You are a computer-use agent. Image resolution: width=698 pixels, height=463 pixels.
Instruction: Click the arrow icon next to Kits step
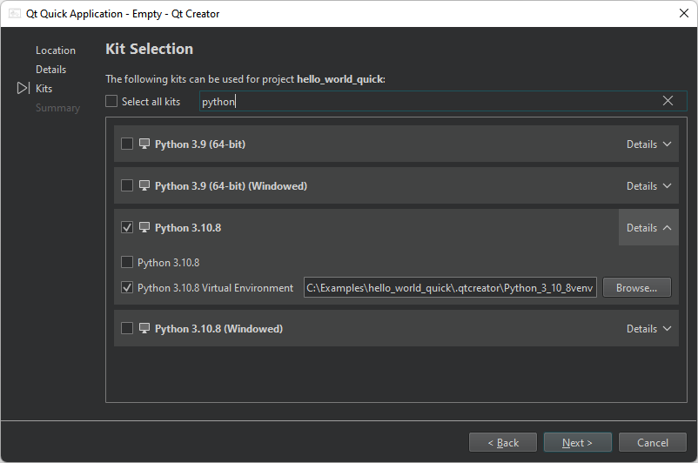23,89
